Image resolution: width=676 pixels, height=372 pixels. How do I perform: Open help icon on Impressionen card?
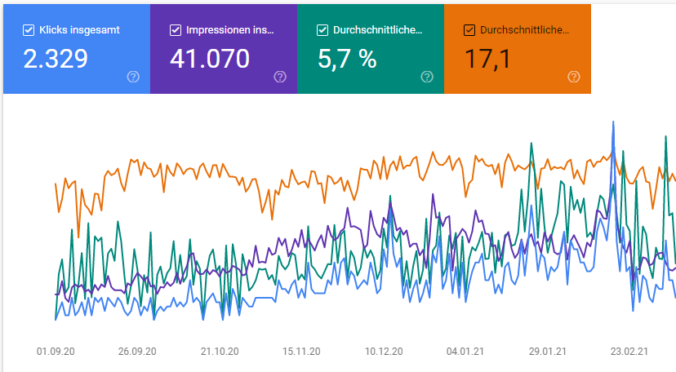280,77
